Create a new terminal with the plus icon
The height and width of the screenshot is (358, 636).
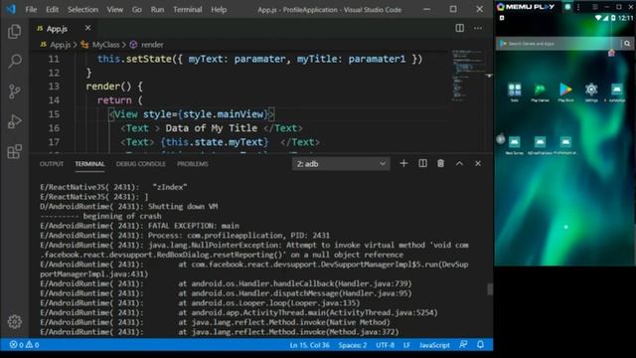[403, 163]
